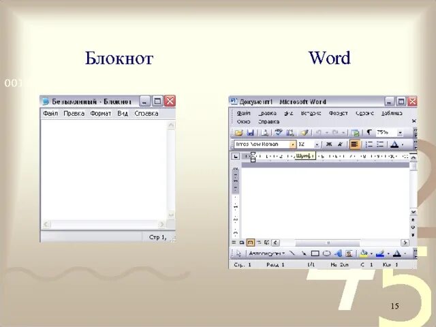Switch to Reading Layout view icon
Screen dimensions: 436x327
tap(266, 243)
